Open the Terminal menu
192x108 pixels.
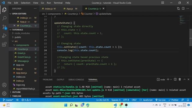point(58,3)
